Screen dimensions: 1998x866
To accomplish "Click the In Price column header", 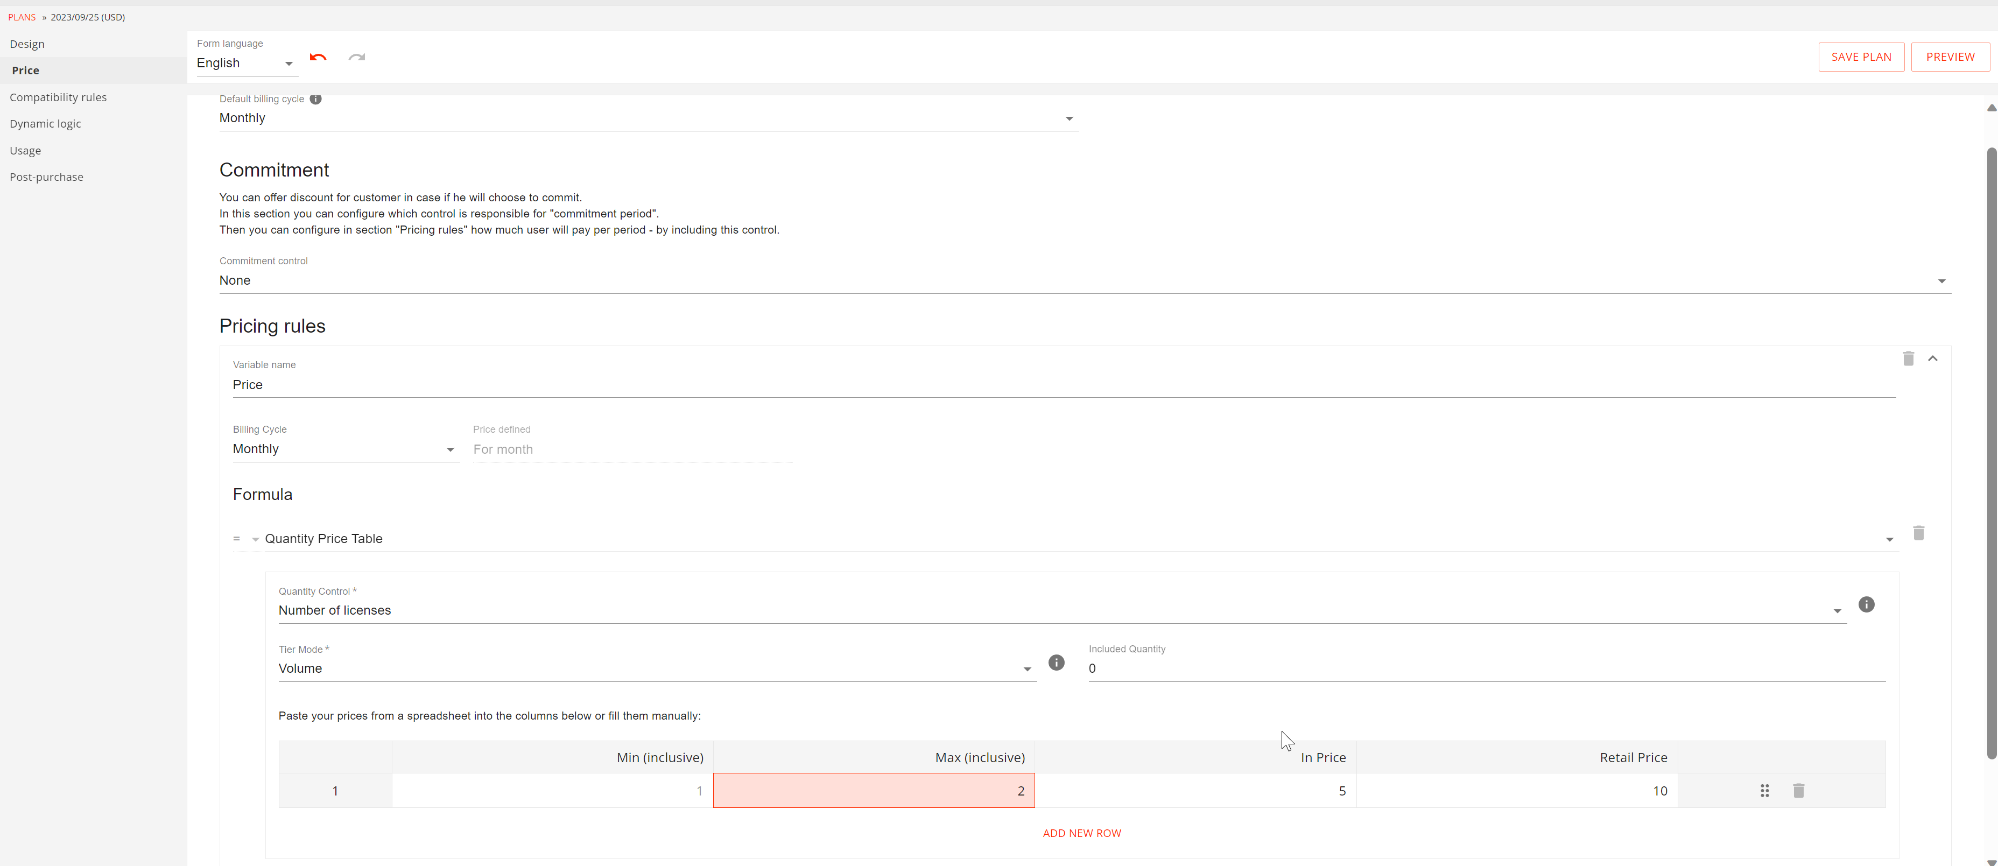I will (x=1195, y=757).
